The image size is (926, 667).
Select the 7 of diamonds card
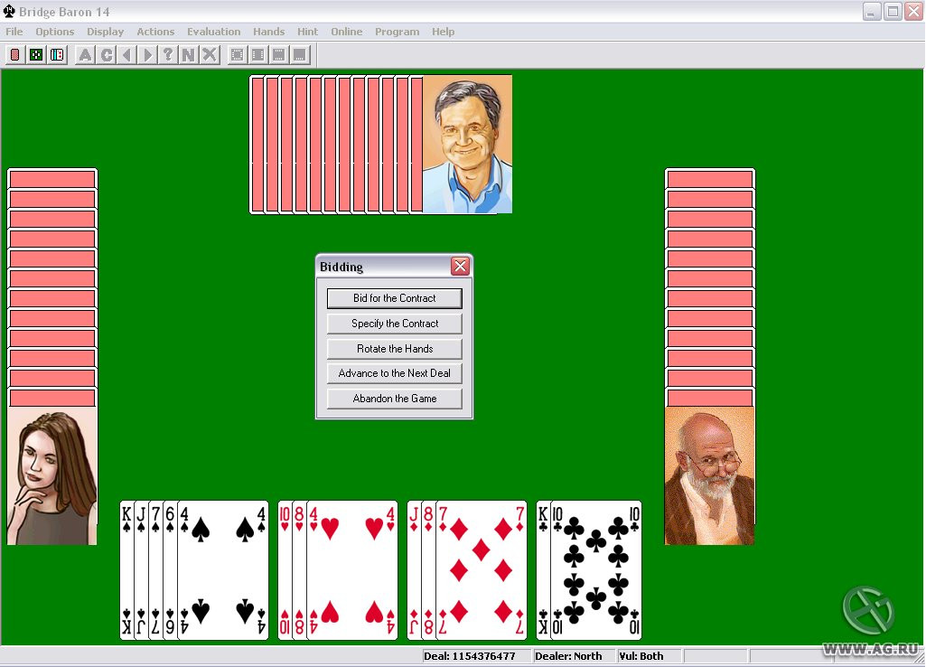pos(482,570)
